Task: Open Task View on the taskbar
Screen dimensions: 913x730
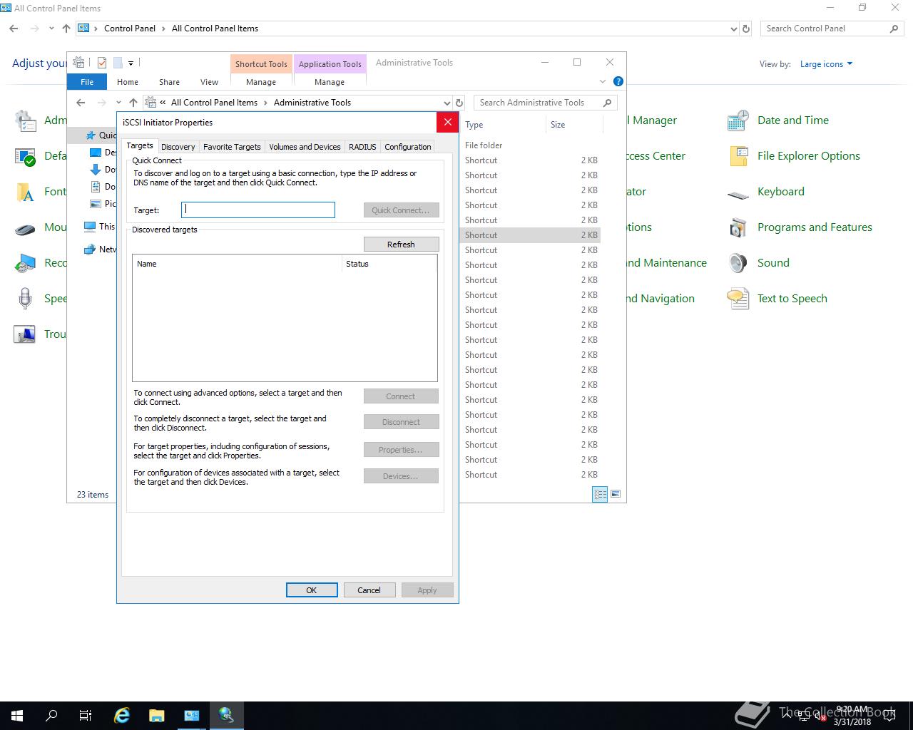Action: (x=86, y=716)
